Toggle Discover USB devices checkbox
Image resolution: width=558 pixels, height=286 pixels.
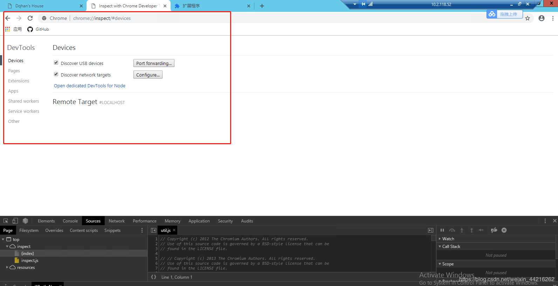click(56, 63)
